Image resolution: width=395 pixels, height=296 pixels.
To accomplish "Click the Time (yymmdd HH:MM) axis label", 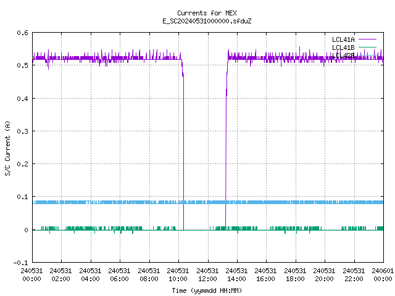I will (x=207, y=290).
